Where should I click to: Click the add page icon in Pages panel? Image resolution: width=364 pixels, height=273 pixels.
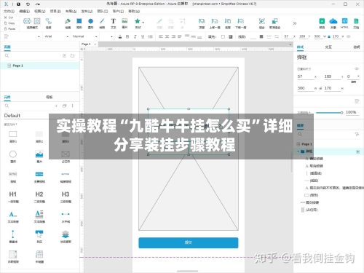pos(64,56)
